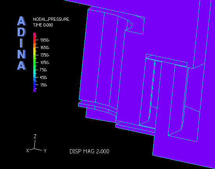Screen dimensions: 215x169
Task: Click the 150 legend value
Action: 44,85
